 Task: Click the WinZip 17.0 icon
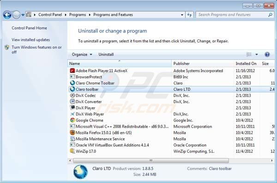click(x=72, y=151)
